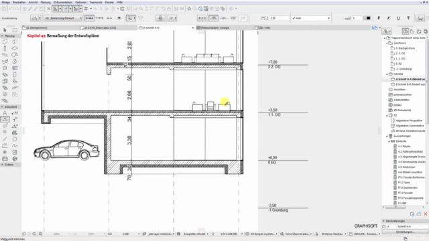The width and height of the screenshot is (429, 241).
Task: Click the star favorites icon in the toolbar
Action: pos(189,9)
